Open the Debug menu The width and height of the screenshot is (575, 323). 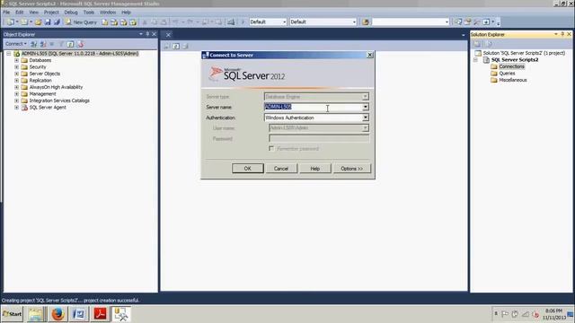71,12
